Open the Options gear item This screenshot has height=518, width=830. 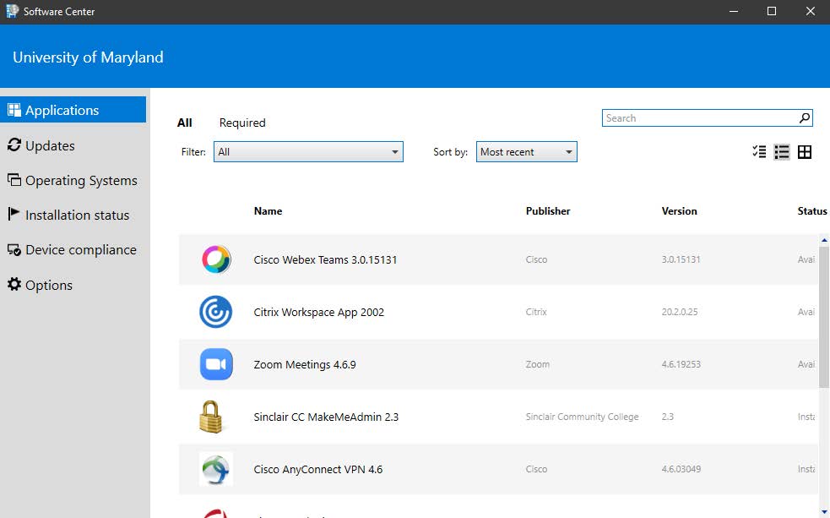point(49,285)
